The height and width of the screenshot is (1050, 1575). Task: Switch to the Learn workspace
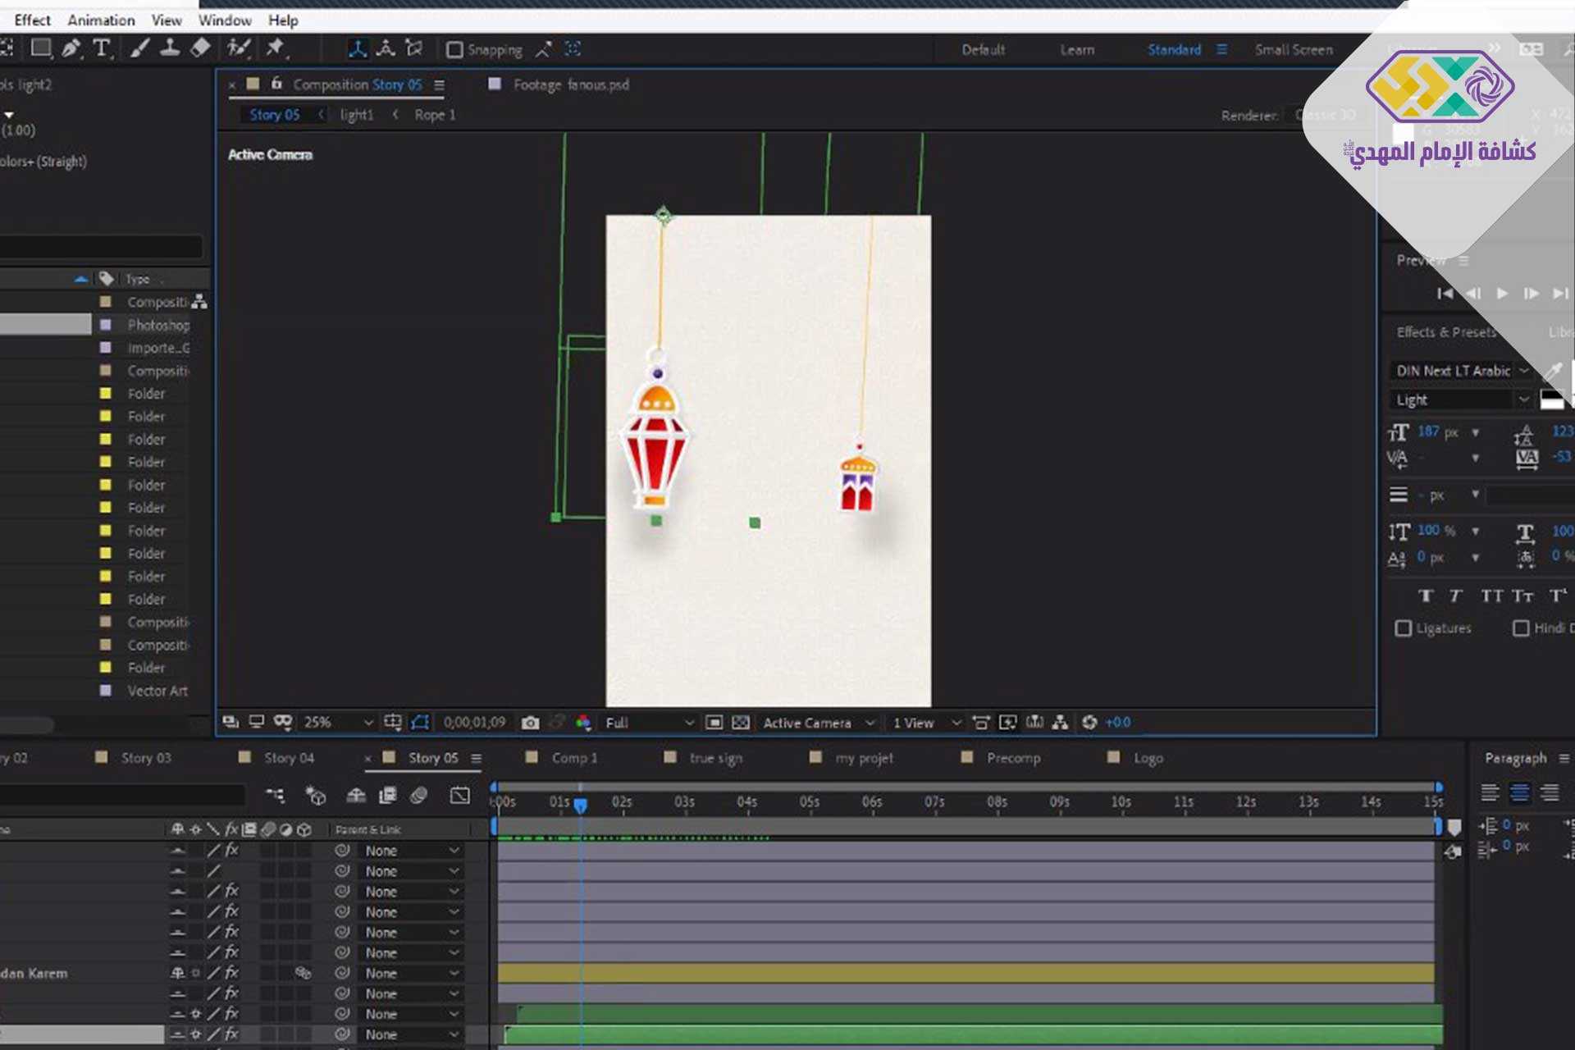point(1076,50)
